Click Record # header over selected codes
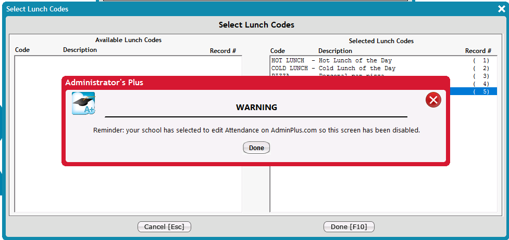The height and width of the screenshot is (240, 509). click(478, 51)
